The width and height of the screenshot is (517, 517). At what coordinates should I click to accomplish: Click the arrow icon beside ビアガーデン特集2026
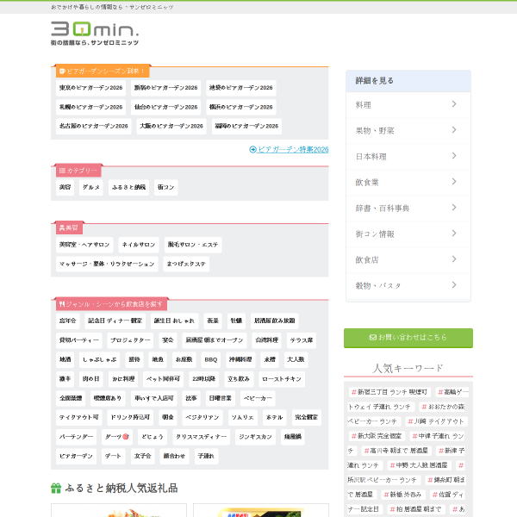[252, 150]
